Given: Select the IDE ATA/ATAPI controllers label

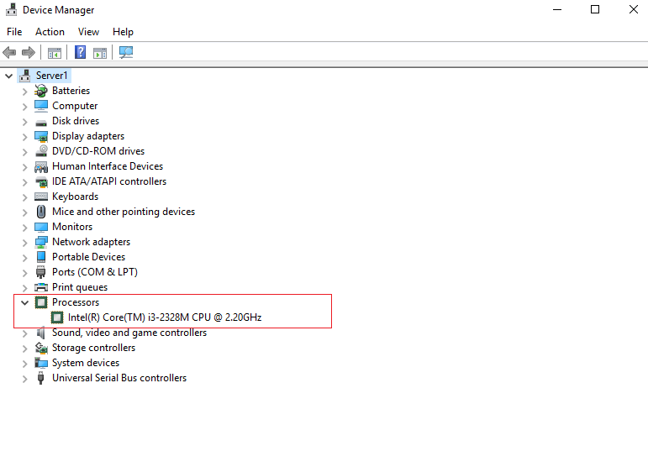Looking at the screenshot, I should tap(109, 181).
